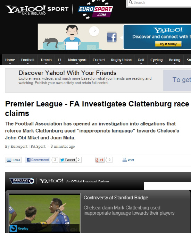Print the article

pyautogui.click(x=128, y=160)
